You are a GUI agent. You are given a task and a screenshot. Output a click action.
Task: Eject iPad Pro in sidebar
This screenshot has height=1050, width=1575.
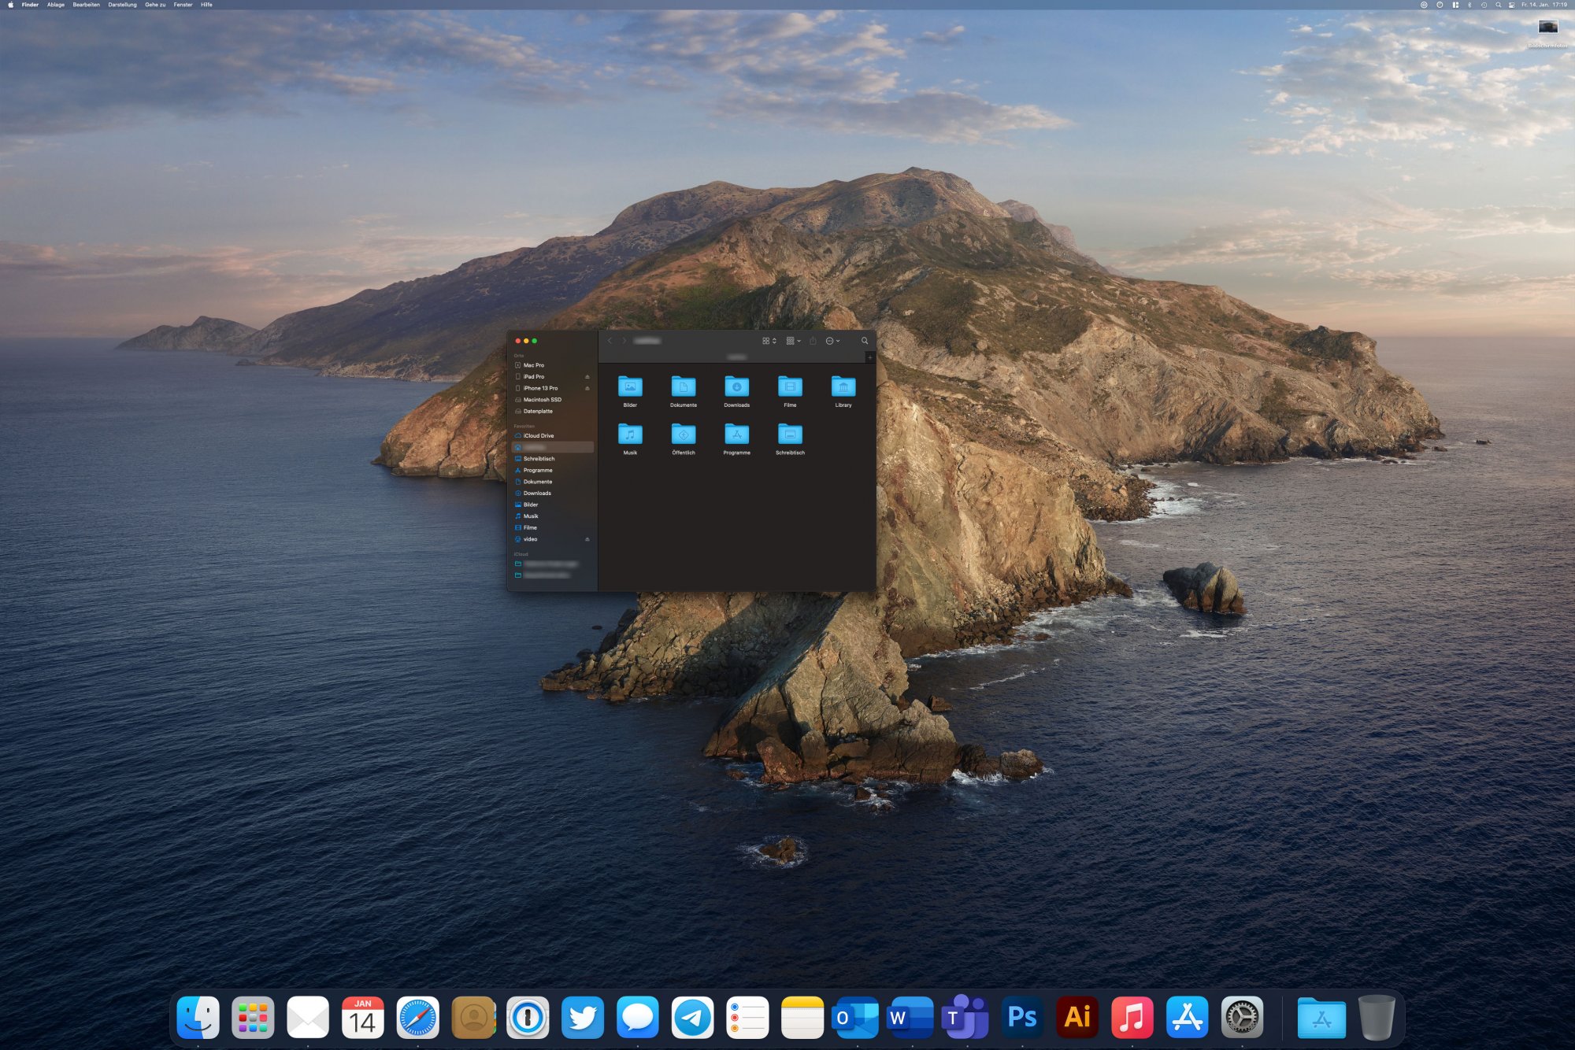click(x=587, y=377)
